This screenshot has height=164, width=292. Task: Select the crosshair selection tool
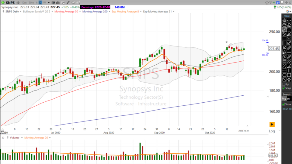click(x=289, y=21)
